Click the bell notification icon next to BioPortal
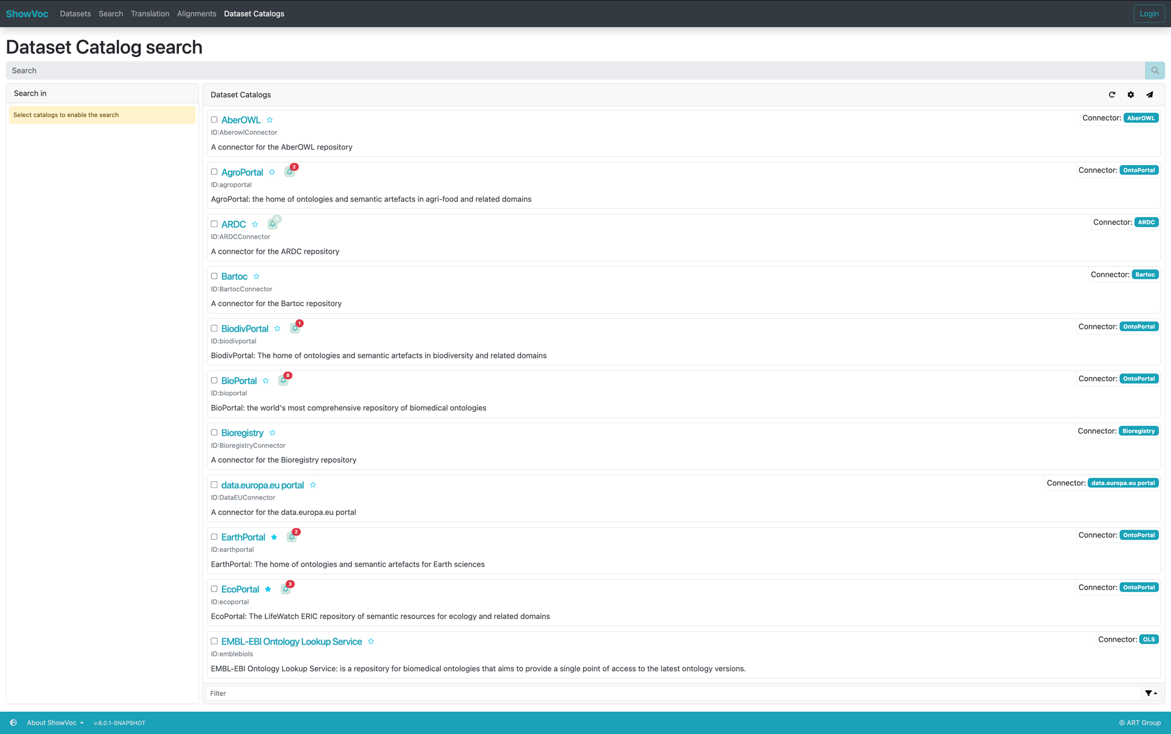The width and height of the screenshot is (1171, 734). coord(283,380)
